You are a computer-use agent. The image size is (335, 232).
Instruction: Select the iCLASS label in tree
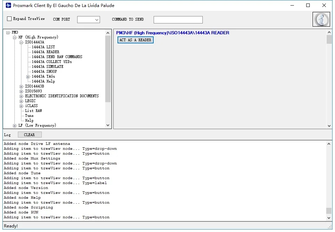click(x=32, y=106)
